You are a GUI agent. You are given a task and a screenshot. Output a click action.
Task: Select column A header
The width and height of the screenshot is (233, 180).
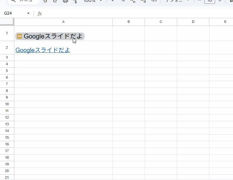(63, 22)
